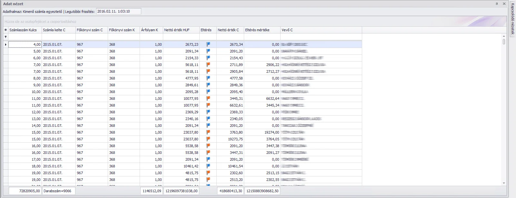Click the current row indicator arrow
516x198 pixels.
coord(5,44)
